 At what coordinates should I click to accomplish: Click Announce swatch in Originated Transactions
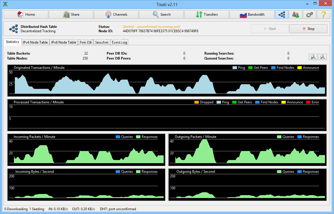coord(299,68)
